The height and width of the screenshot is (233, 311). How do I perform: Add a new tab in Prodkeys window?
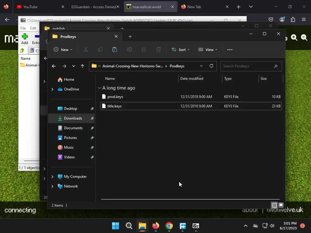(x=130, y=37)
